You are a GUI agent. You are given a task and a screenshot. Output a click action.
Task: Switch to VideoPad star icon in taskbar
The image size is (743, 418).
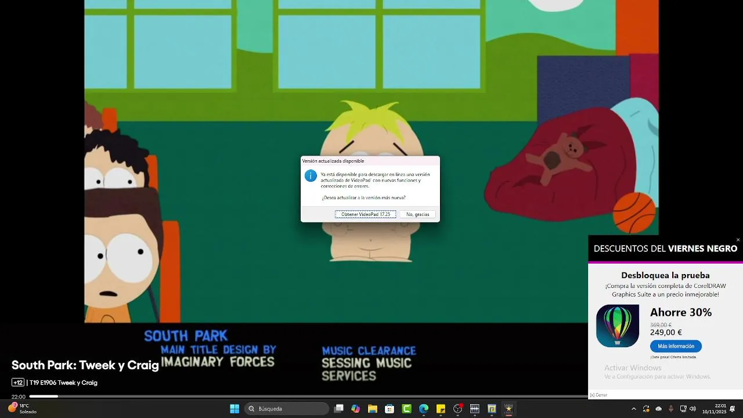(509, 409)
